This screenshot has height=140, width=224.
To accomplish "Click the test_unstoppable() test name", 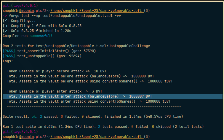I will 33,56.
